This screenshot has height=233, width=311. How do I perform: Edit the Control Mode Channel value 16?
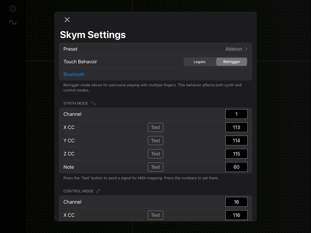click(x=236, y=202)
